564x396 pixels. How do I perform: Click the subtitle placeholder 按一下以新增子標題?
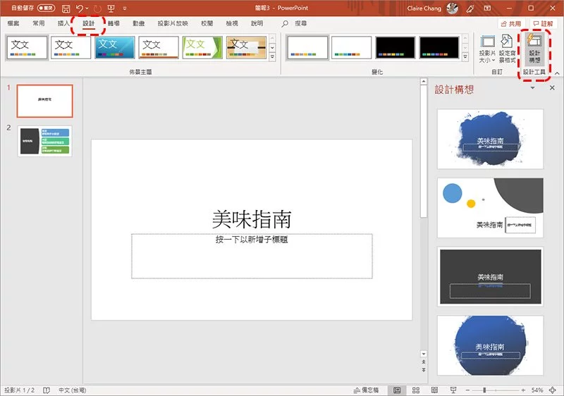point(252,256)
